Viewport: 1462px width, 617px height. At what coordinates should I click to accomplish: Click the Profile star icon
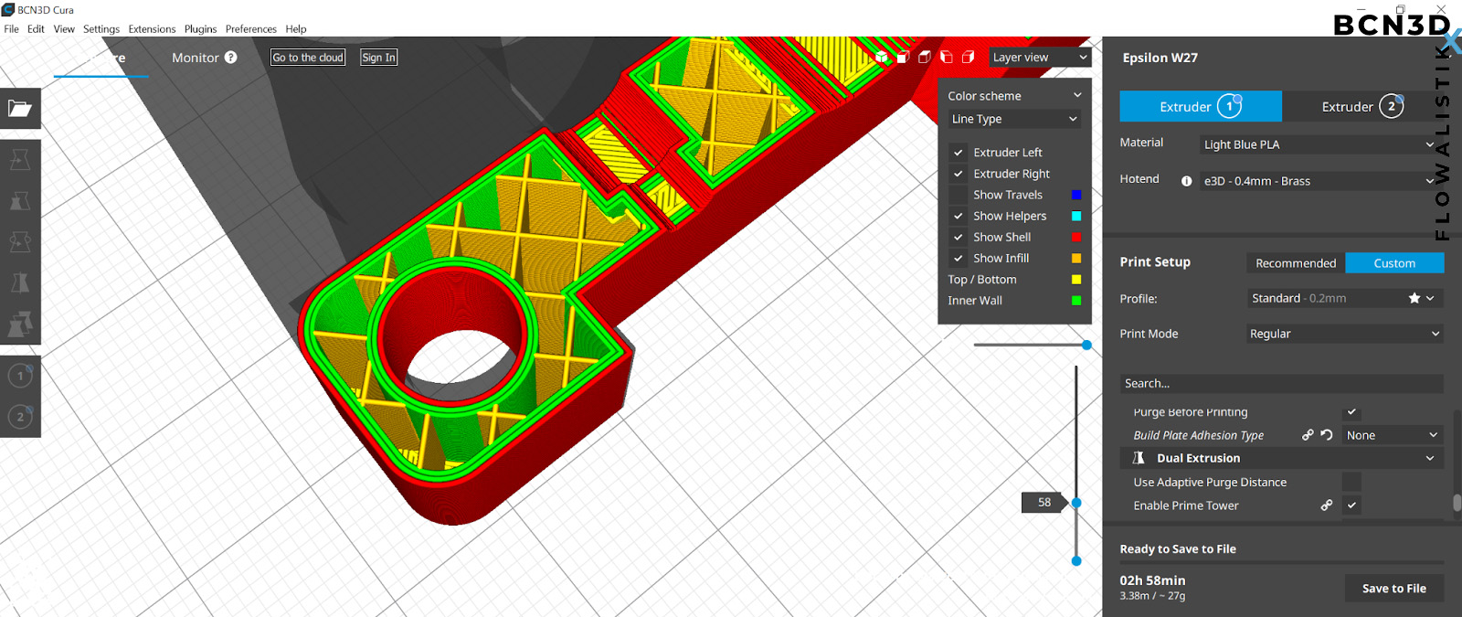pyautogui.click(x=1414, y=298)
